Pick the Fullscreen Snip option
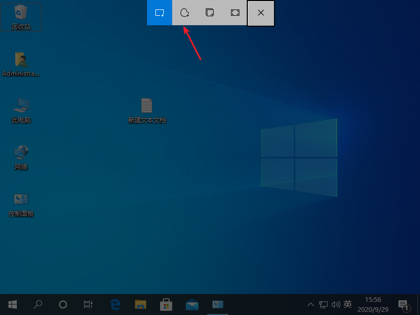Screen dimensions: 420x315 coord(235,13)
